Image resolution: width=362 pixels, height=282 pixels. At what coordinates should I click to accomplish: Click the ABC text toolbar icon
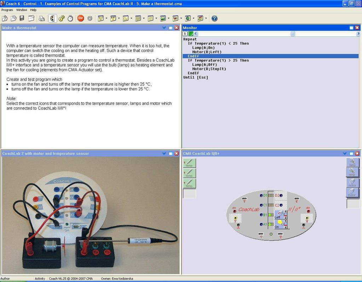[200, 18]
